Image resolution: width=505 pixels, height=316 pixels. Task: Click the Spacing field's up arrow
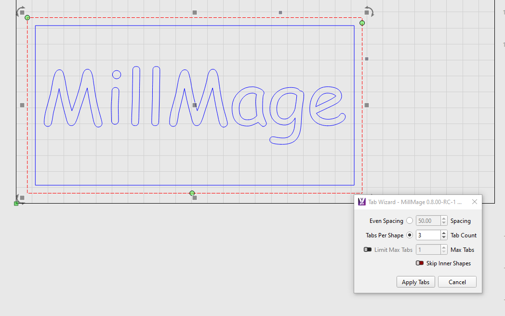point(444,218)
